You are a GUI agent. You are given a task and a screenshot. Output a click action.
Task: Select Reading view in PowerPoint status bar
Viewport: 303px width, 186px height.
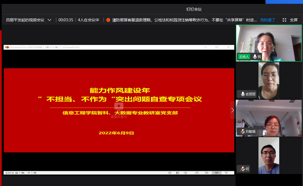[x=216, y=173]
